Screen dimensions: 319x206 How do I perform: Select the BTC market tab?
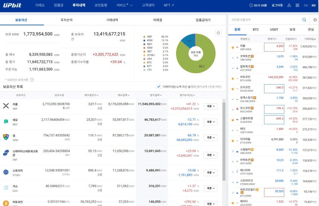click(x=256, y=30)
